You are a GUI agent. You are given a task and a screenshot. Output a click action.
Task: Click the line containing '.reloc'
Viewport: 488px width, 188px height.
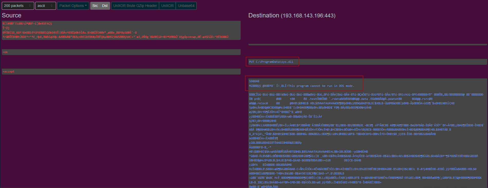point(352,103)
